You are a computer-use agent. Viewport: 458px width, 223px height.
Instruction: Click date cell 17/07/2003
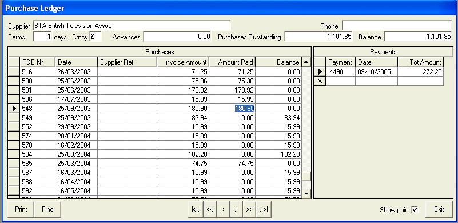(76, 99)
